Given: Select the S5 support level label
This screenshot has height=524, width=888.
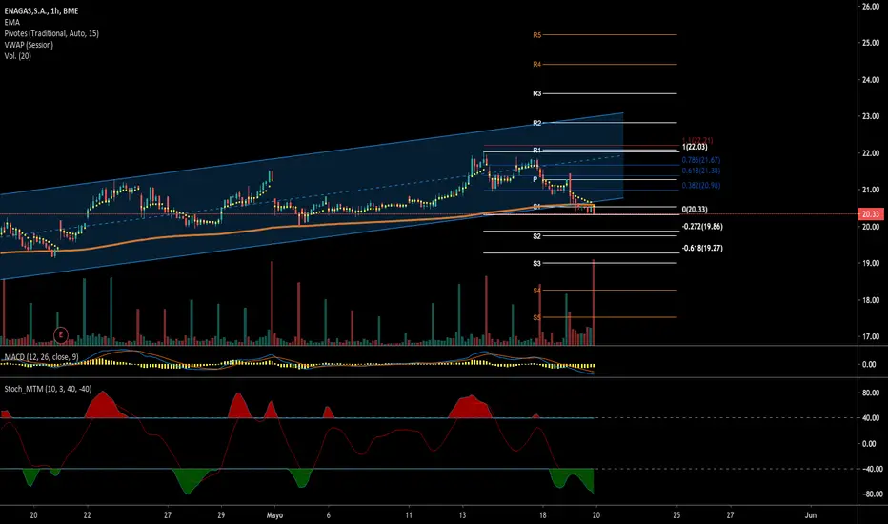Looking at the screenshot, I should (x=536, y=318).
